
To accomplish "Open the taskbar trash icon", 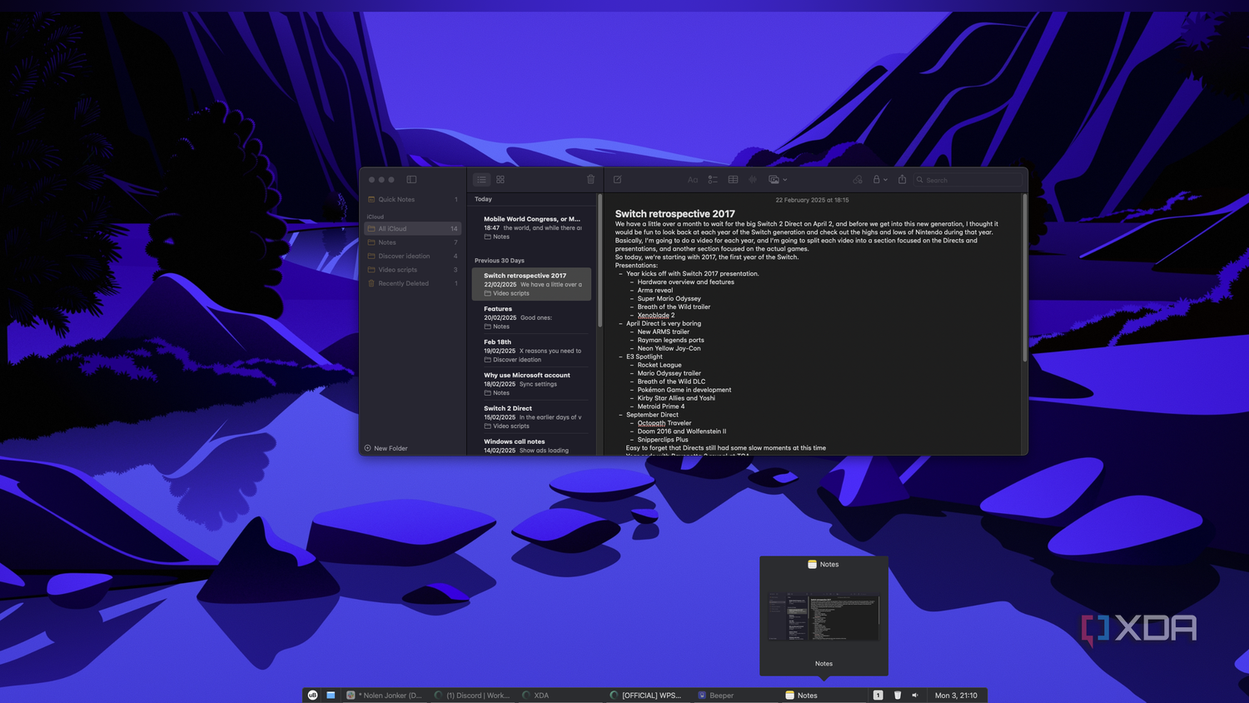I will click(x=898, y=695).
